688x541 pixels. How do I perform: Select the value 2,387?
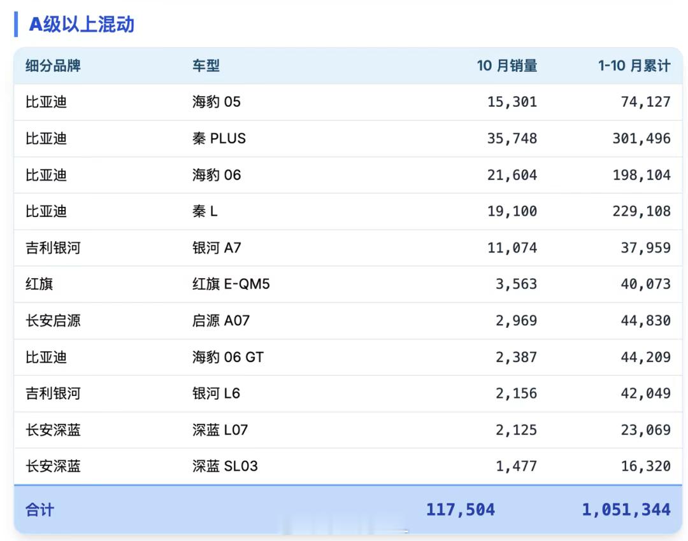[x=516, y=357]
